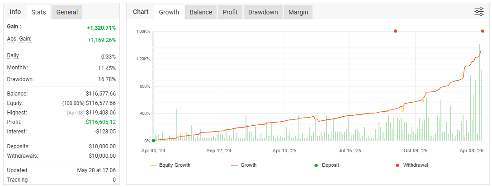Screen dimensions: 492x187
Task: Click the "(Apr 08)" highest date note
Action: (76, 113)
